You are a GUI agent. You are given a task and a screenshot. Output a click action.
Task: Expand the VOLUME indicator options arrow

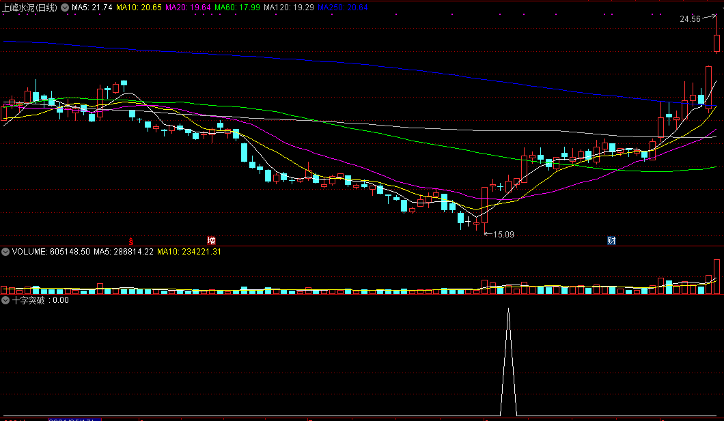pyautogui.click(x=5, y=252)
